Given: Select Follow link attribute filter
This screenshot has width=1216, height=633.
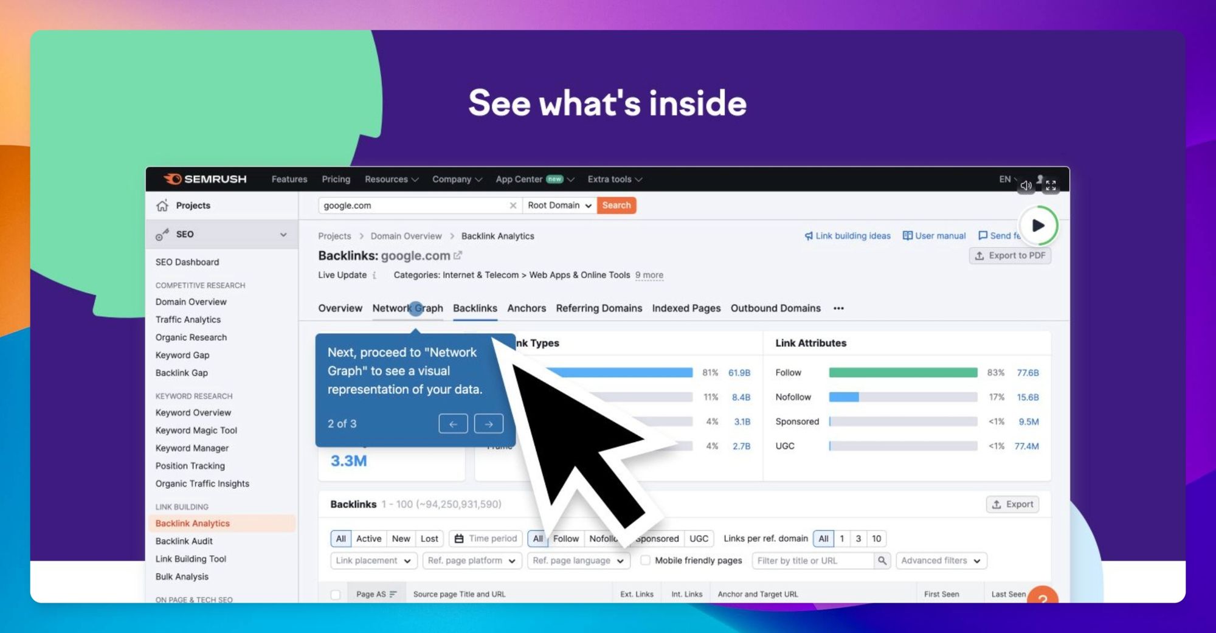Looking at the screenshot, I should tap(565, 539).
